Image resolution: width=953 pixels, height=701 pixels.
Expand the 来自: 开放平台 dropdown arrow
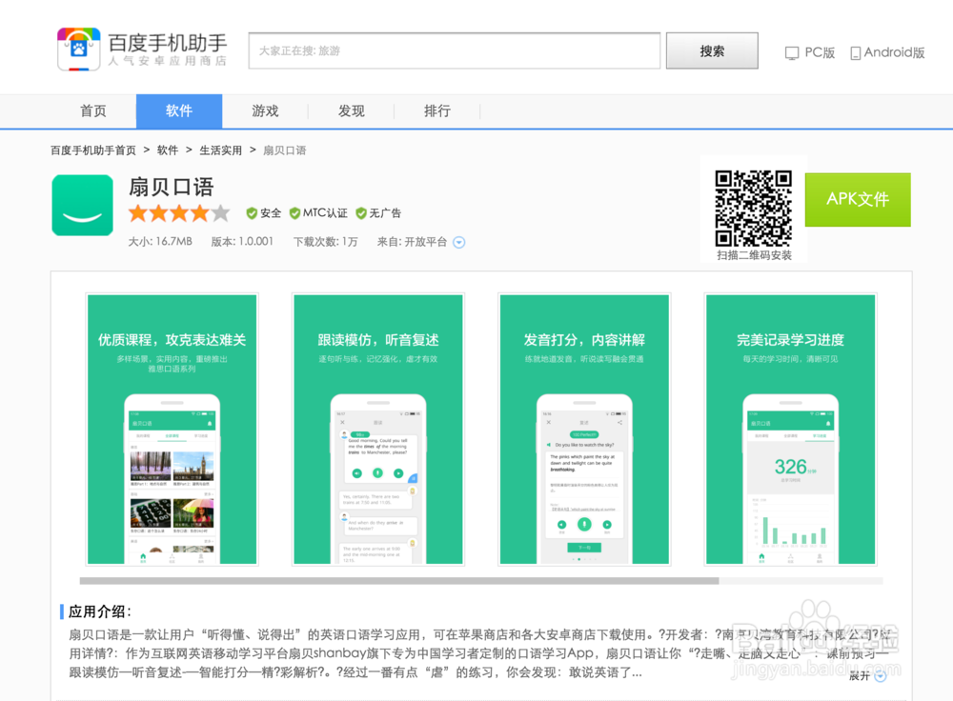coord(459,242)
